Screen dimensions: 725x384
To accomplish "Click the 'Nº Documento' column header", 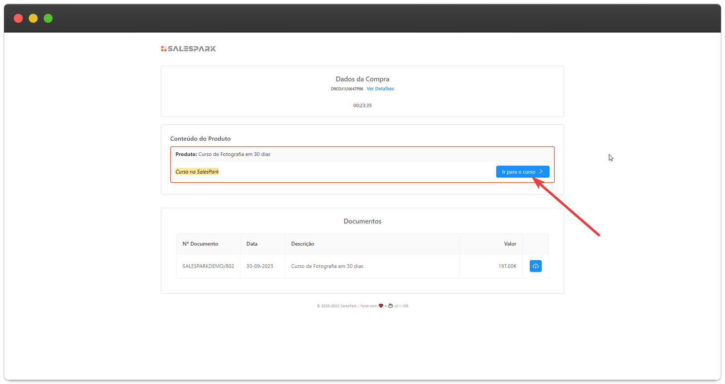I will coord(200,244).
